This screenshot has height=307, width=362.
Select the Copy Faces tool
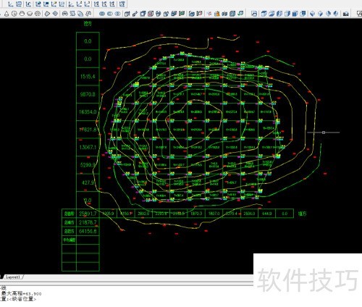tap(174, 14)
